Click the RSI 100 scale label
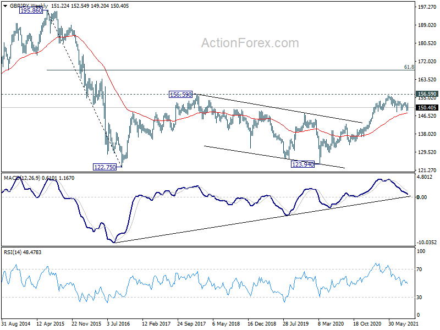This screenshot has height=330, width=440. click(421, 251)
